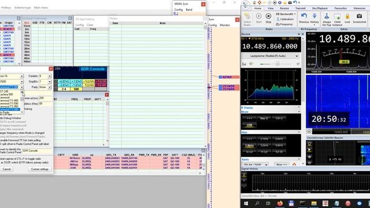The width and height of the screenshot is (370, 208).
Task: Click the top icon in the Geostationary Satellite Beacon panel
Action: (309, 143)
